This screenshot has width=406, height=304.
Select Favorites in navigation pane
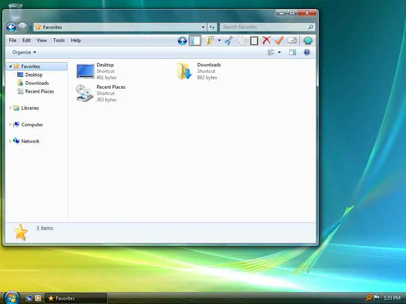[36, 66]
